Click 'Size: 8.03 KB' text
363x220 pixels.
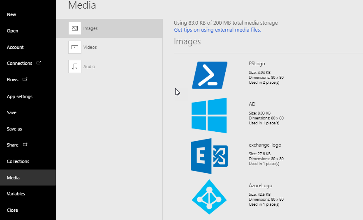259,113
